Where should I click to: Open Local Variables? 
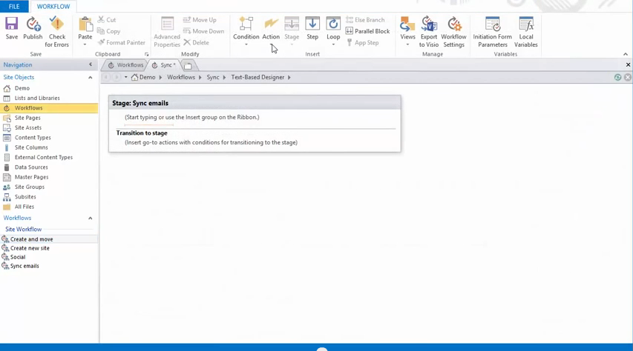pyautogui.click(x=526, y=33)
